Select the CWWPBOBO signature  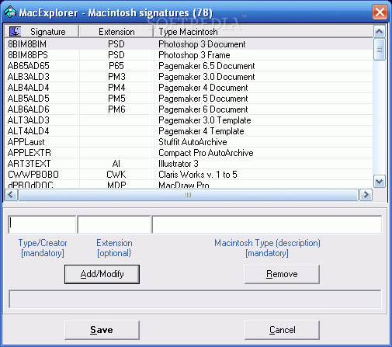point(33,175)
